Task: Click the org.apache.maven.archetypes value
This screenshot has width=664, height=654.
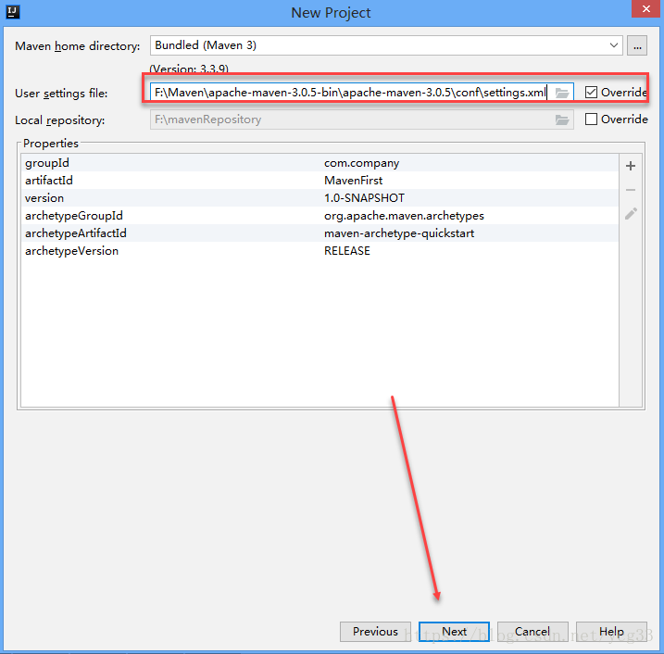Action: click(x=404, y=216)
